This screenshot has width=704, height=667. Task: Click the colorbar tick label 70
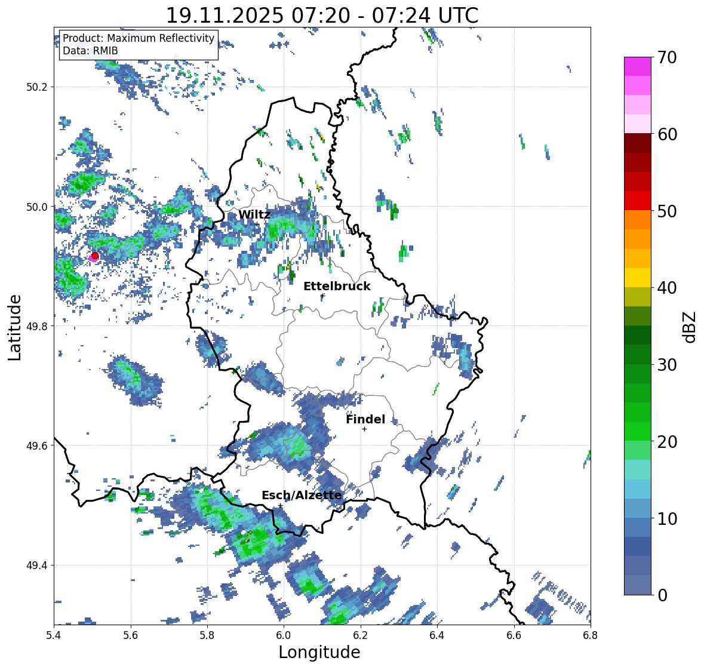pyautogui.click(x=667, y=57)
